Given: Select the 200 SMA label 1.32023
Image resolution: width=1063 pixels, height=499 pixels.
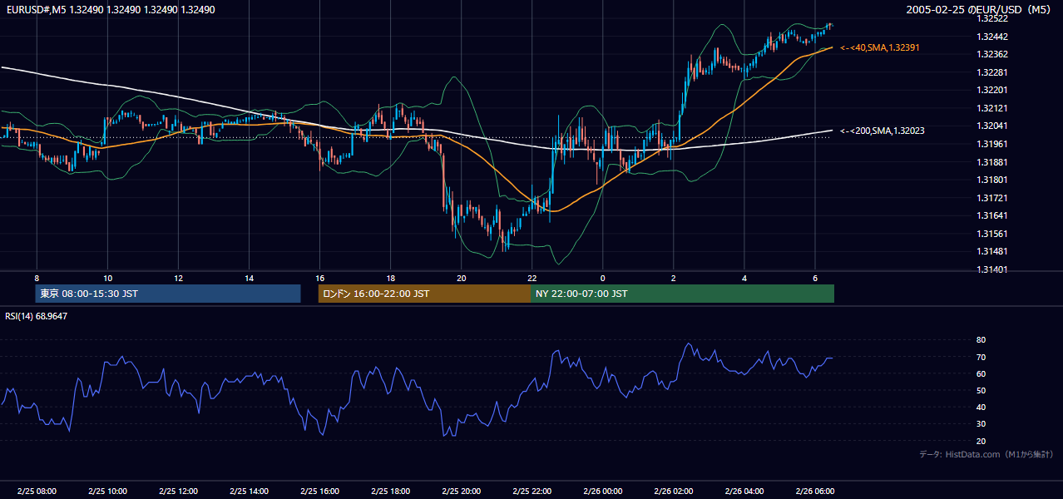Looking at the screenshot, I should point(882,131).
